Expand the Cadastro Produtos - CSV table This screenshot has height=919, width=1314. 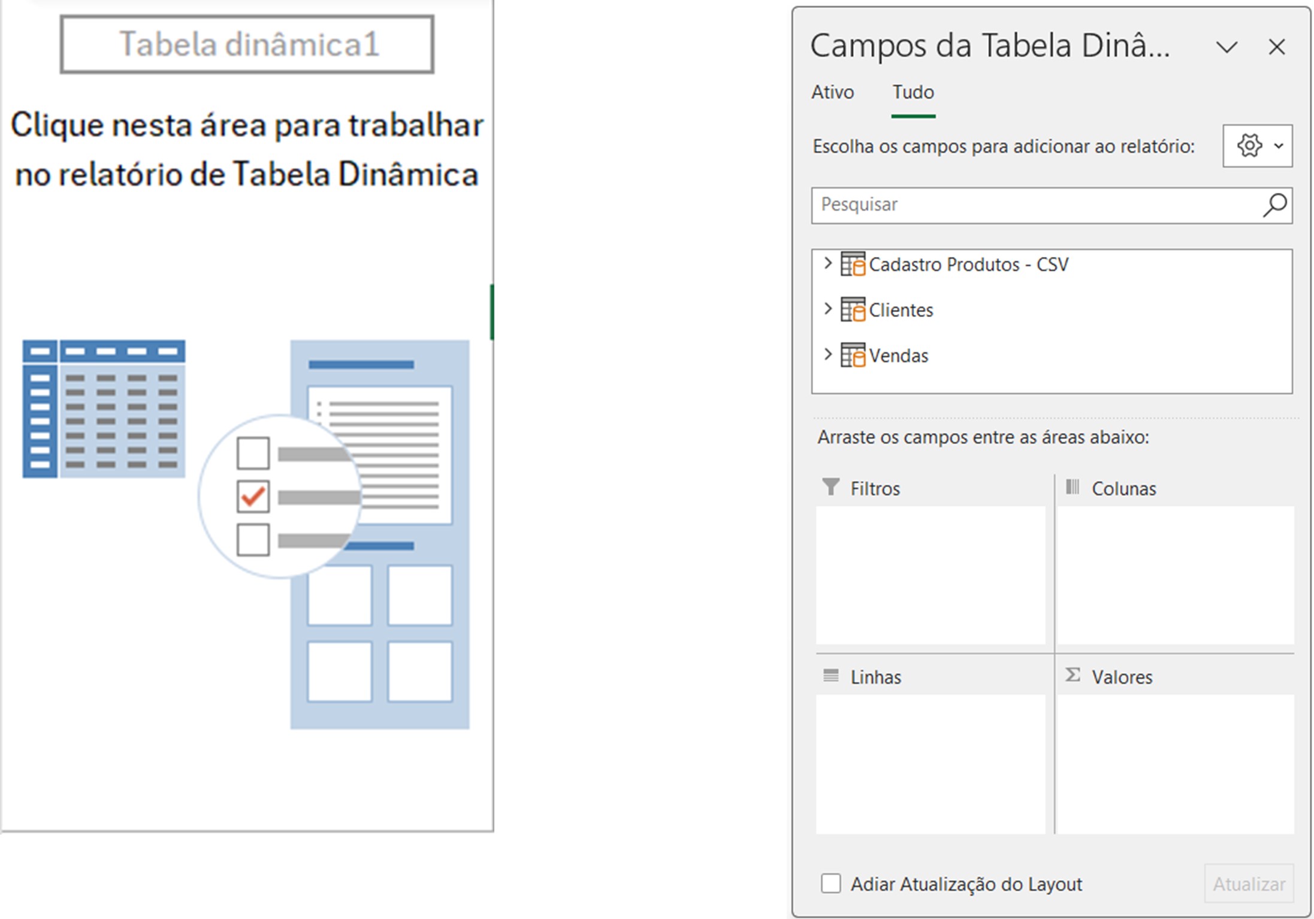tap(827, 263)
